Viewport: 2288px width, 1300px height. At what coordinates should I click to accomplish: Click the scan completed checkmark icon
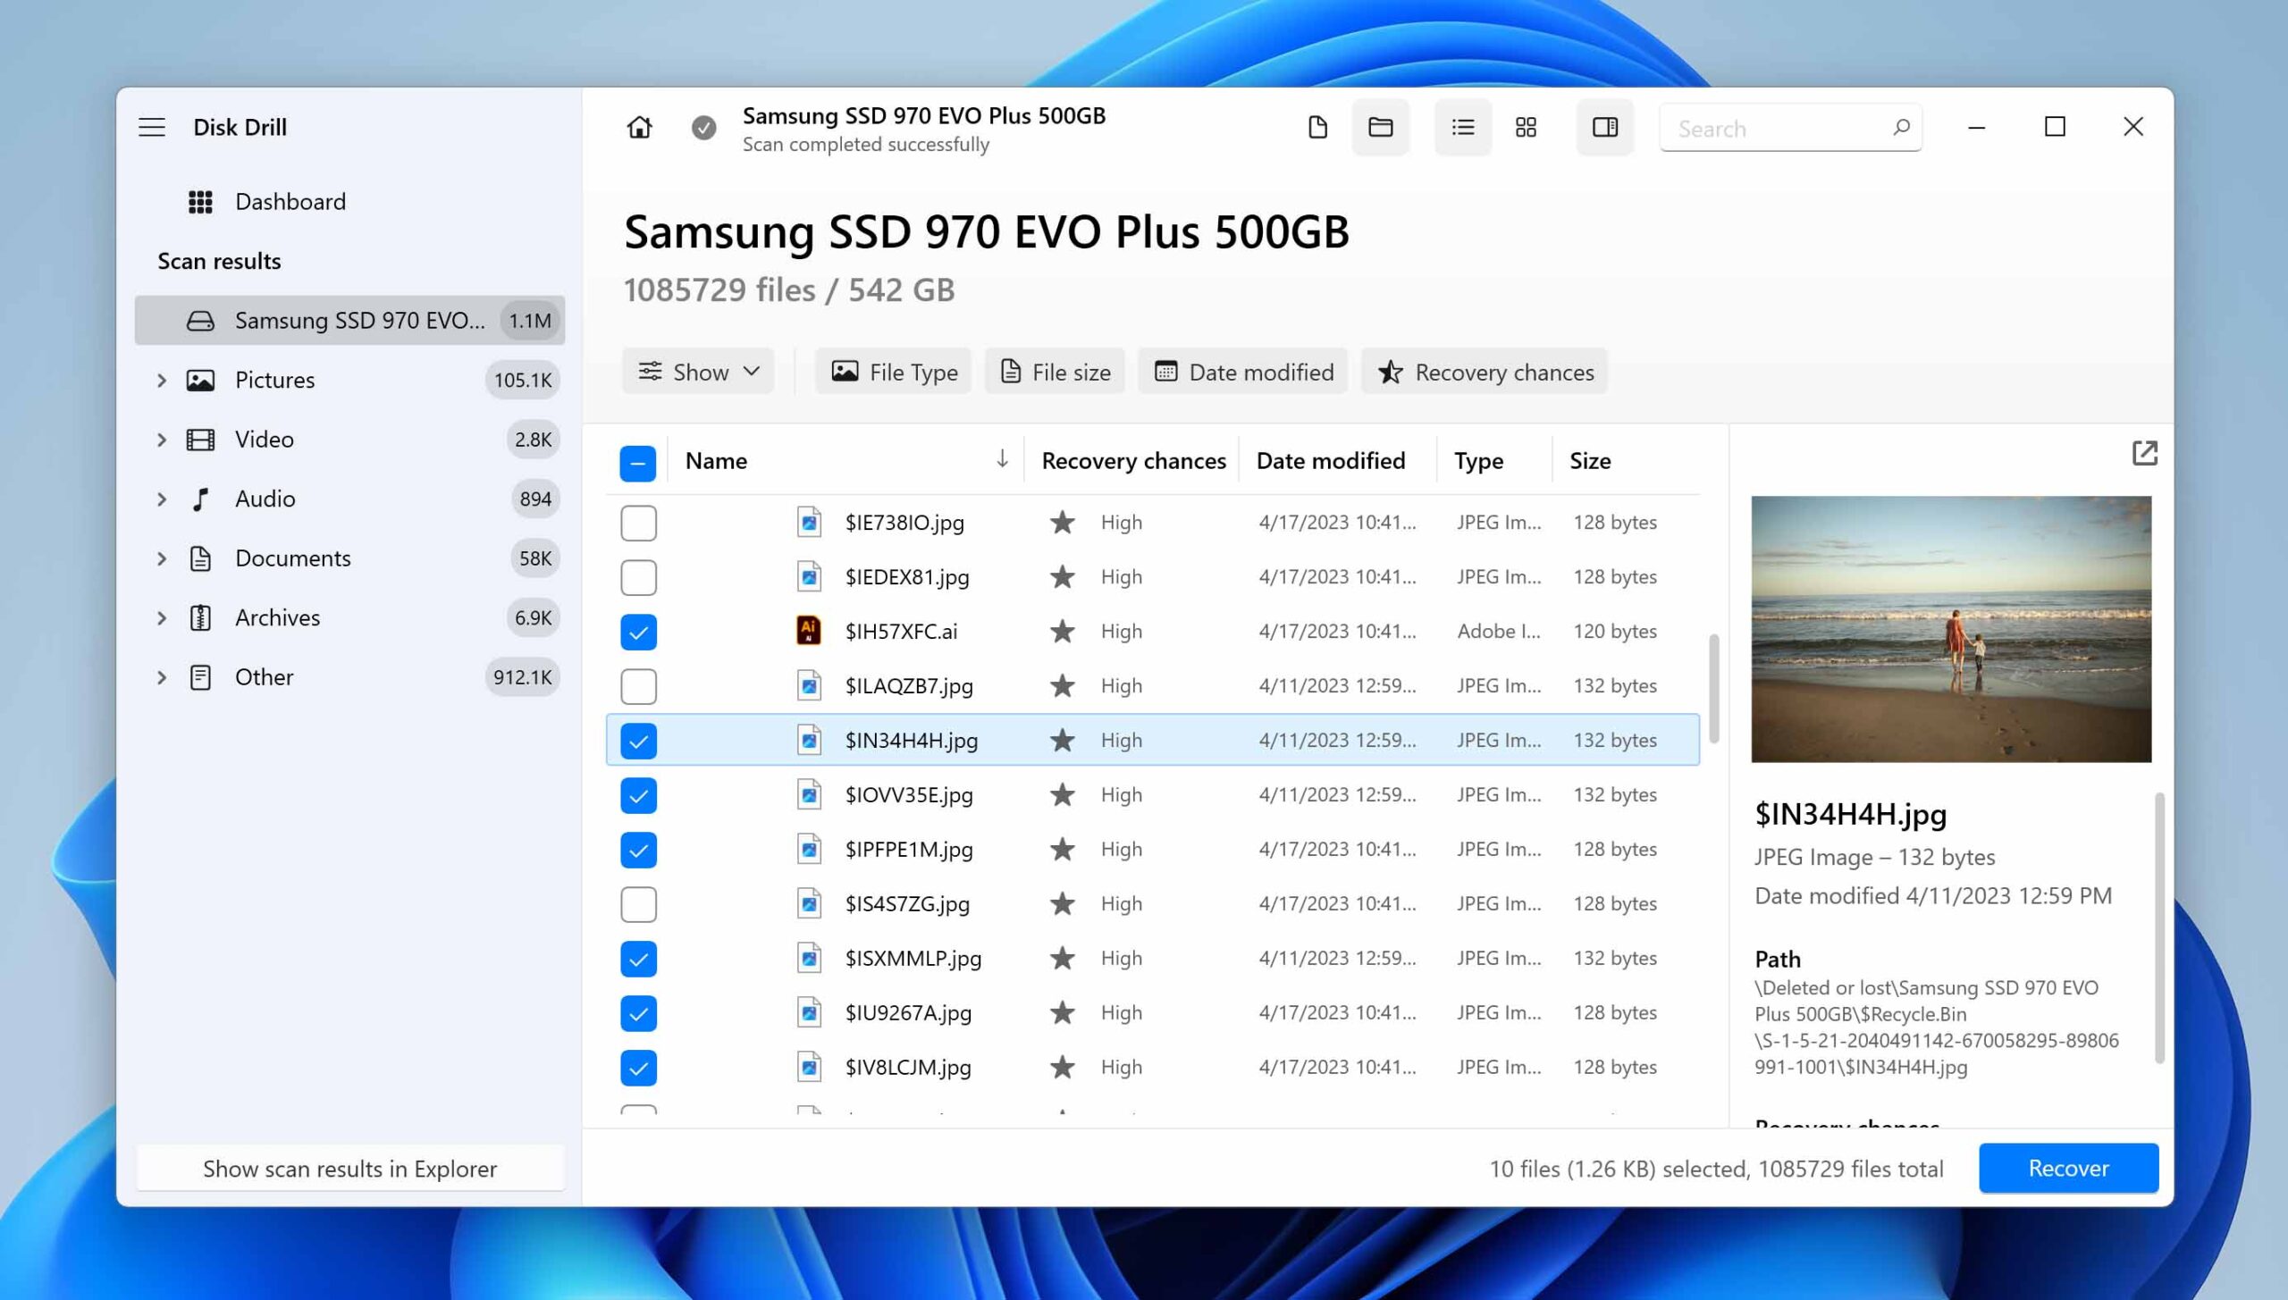(704, 128)
